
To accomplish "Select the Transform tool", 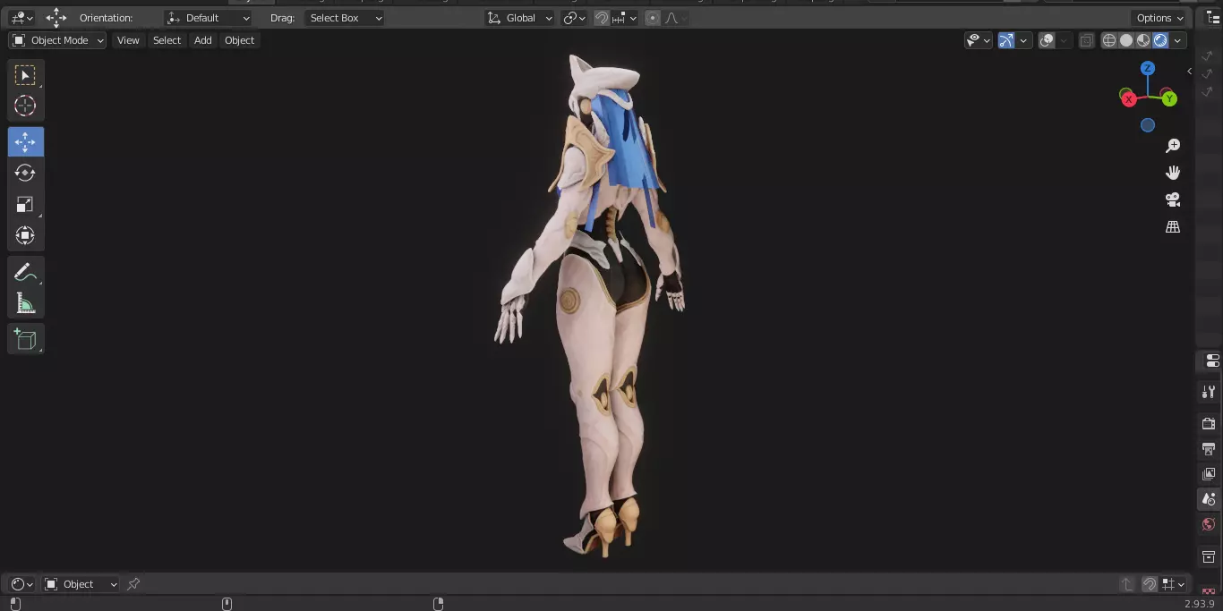I will click(x=25, y=235).
